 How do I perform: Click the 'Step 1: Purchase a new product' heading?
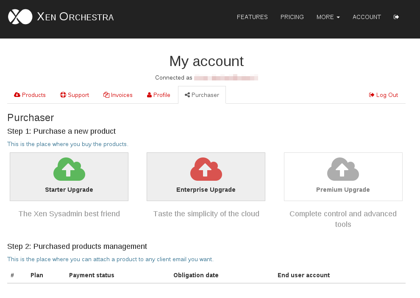click(x=61, y=131)
